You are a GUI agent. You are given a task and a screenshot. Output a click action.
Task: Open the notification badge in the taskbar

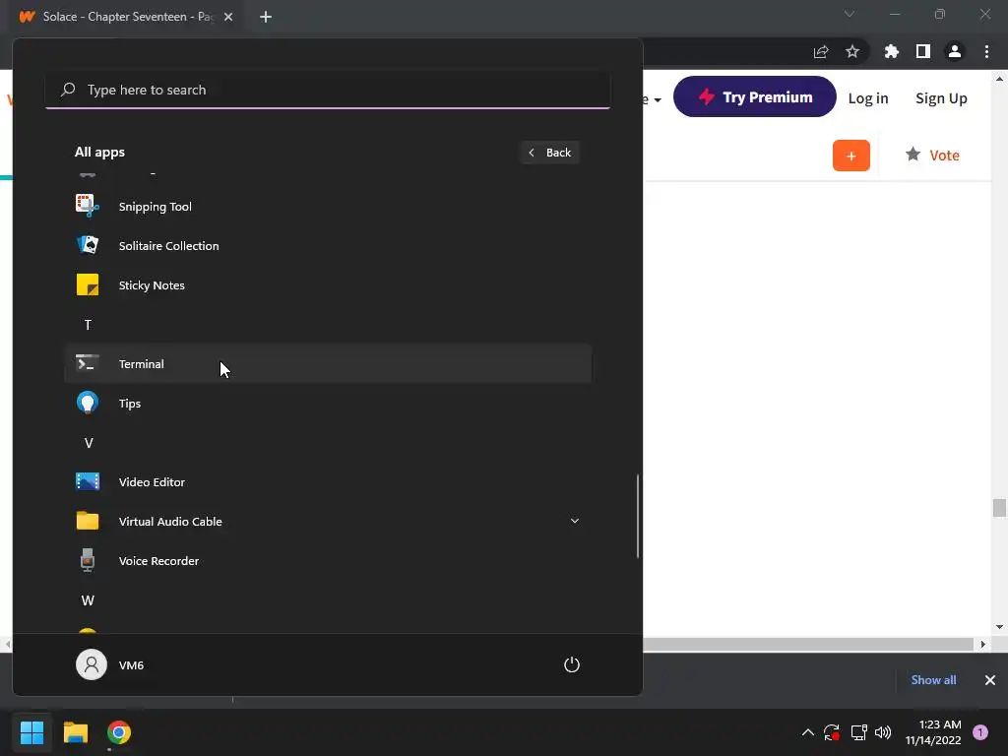pyautogui.click(x=980, y=732)
